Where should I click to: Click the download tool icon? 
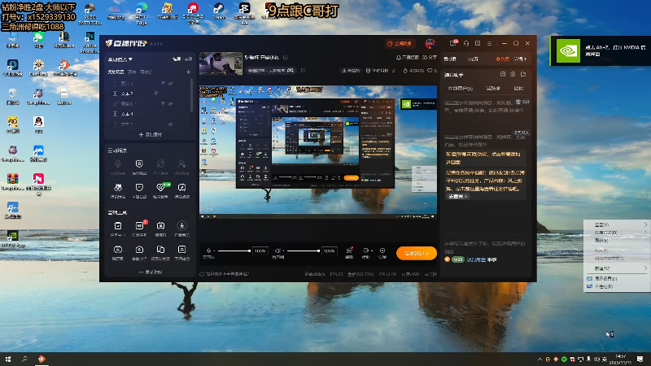(181, 226)
